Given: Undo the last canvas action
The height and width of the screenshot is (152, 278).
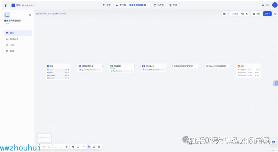Looking at the screenshot, I should point(56,147).
